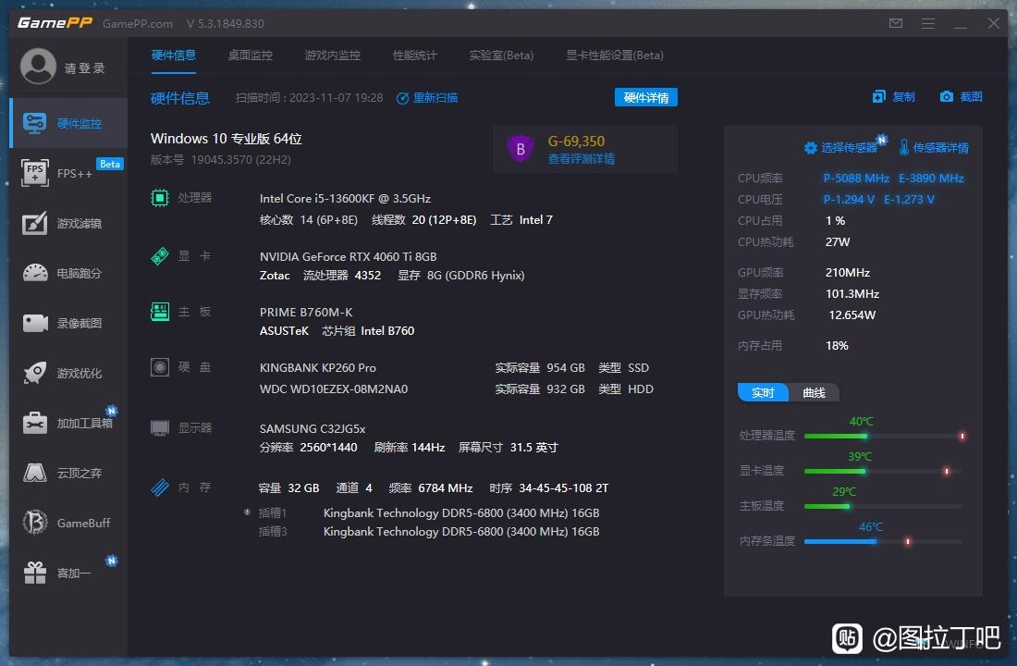1017x666 pixels.
Task: Click the 硬件详情 button
Action: pos(646,97)
